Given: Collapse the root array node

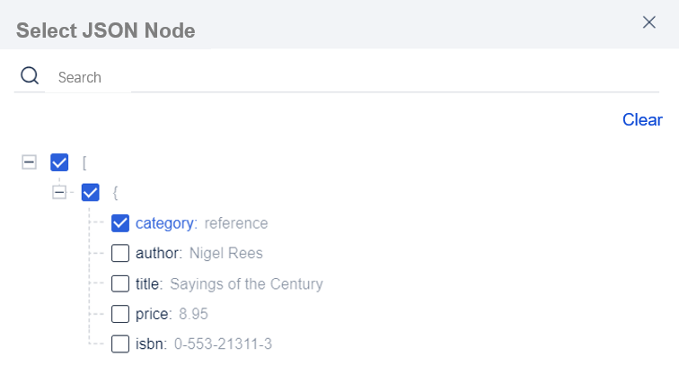Looking at the screenshot, I should coord(29,162).
